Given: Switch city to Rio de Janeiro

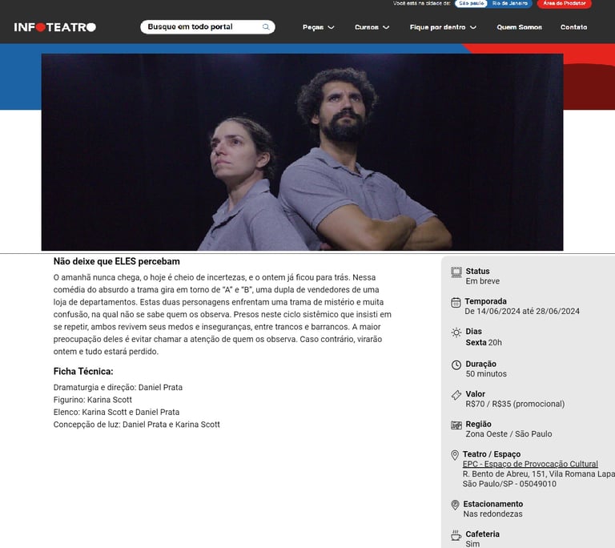Looking at the screenshot, I should pos(510,3).
